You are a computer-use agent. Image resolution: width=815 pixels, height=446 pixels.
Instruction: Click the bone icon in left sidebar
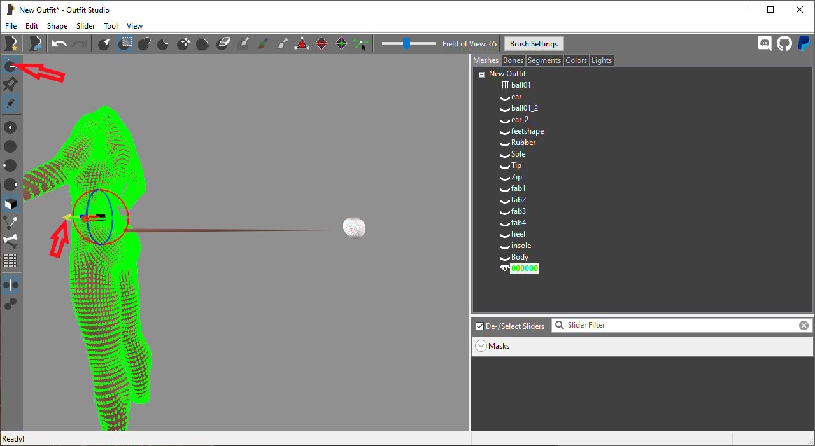[10, 241]
